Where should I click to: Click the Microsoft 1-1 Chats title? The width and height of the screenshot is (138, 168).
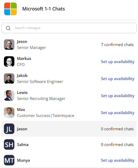point(44,9)
